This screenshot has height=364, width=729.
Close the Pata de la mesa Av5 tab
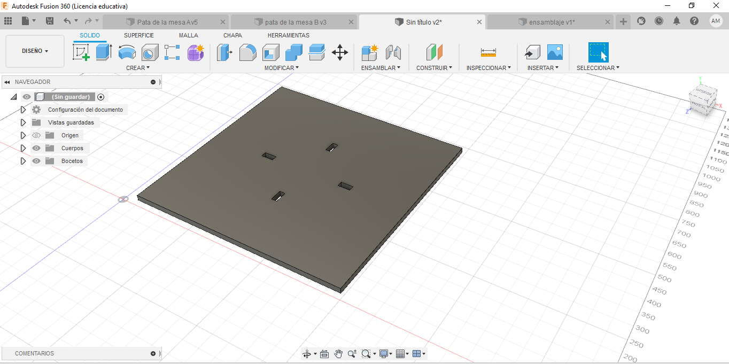[x=223, y=22]
